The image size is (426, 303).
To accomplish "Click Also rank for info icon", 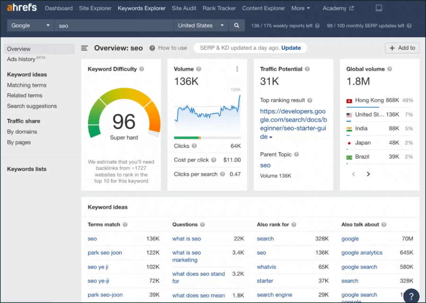I will tap(293, 225).
